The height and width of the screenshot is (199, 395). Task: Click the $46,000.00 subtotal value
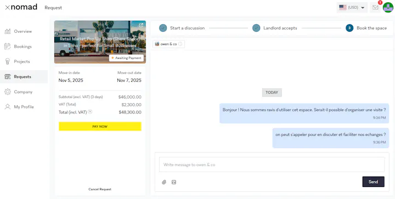point(129,97)
